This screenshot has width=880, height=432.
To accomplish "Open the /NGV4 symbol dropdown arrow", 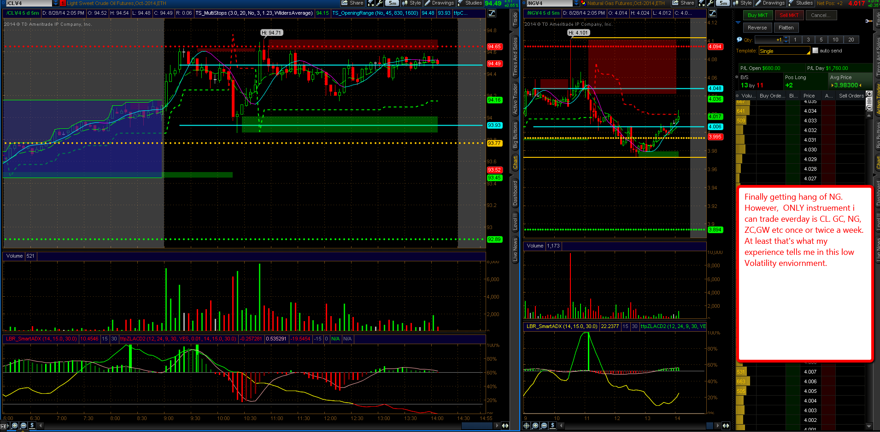I will pyautogui.click(x=576, y=3).
